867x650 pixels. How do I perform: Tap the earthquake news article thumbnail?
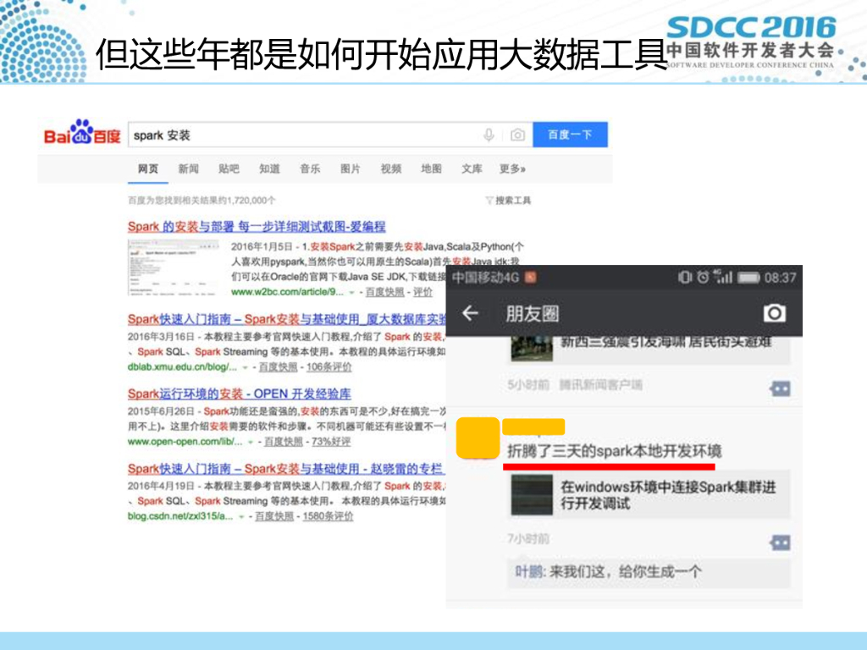tap(532, 348)
